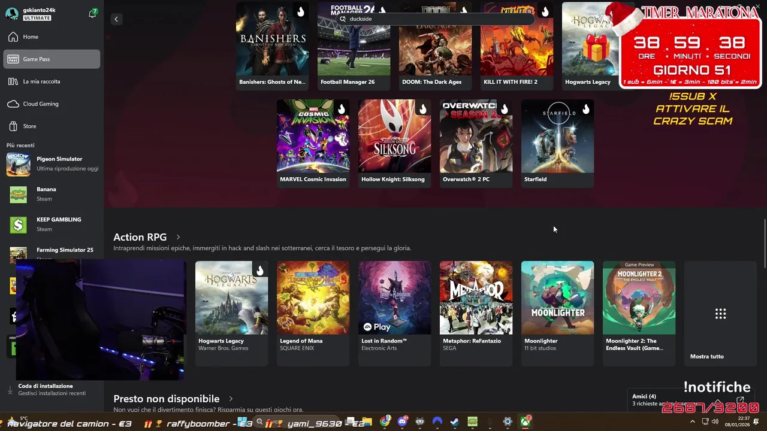Open Hogwarts Legacy in Action RPG row

[232, 313]
